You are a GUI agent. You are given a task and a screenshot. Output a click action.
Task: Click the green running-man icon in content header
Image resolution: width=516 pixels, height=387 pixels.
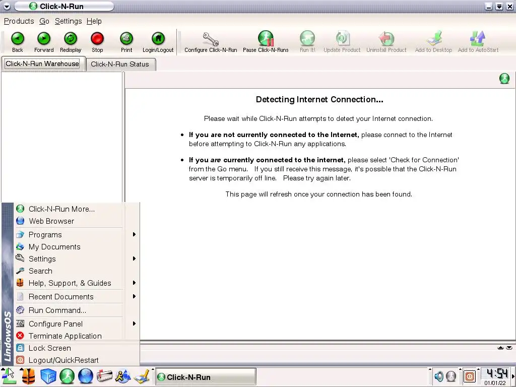(504, 79)
